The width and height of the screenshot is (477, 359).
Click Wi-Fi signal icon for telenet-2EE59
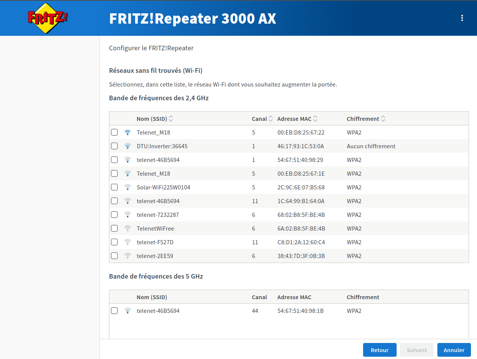pos(128,256)
